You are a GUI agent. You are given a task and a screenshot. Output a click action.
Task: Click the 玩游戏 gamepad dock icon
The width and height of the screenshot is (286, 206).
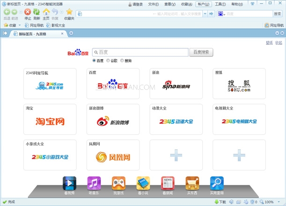click(118, 183)
